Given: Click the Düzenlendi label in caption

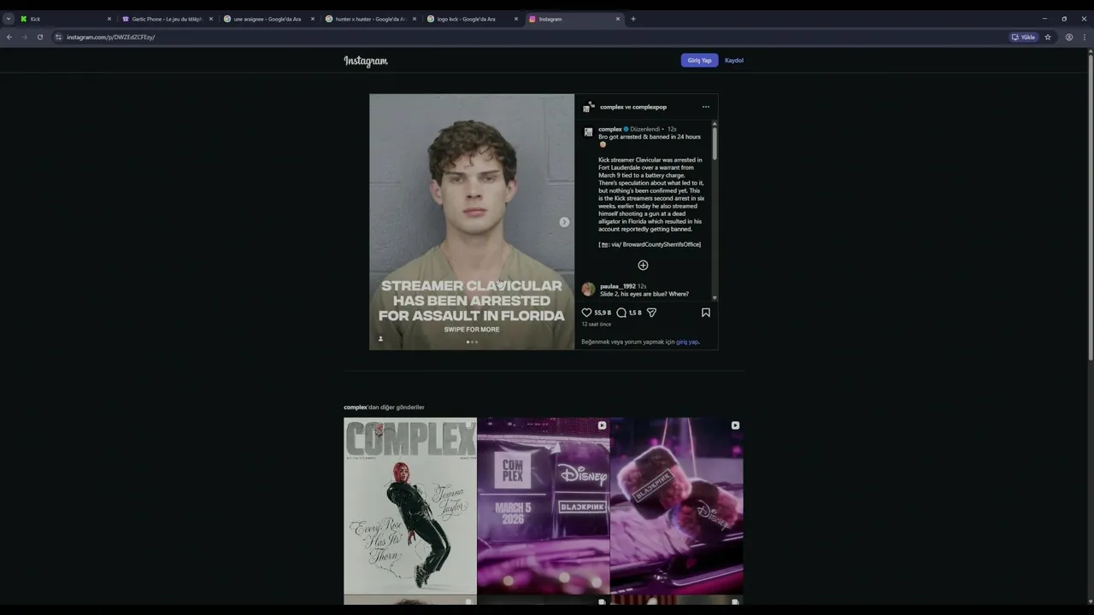Looking at the screenshot, I should click(644, 129).
